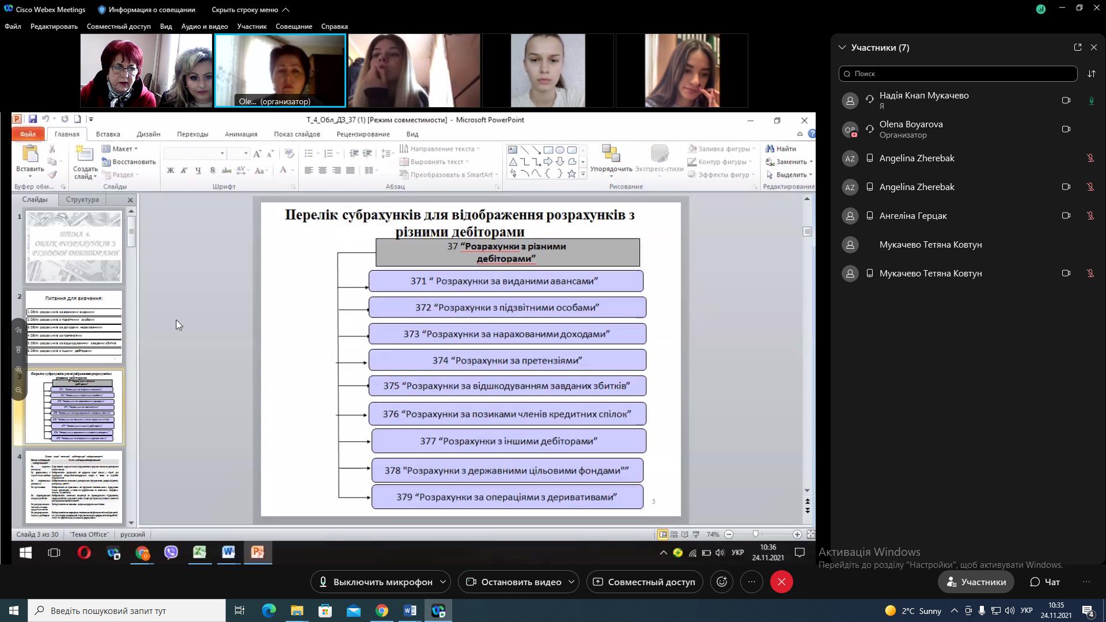Screen dimensions: 1106x622
Task: Select slide 2 thumbnail Питання для вивчення
Action: coord(74,327)
